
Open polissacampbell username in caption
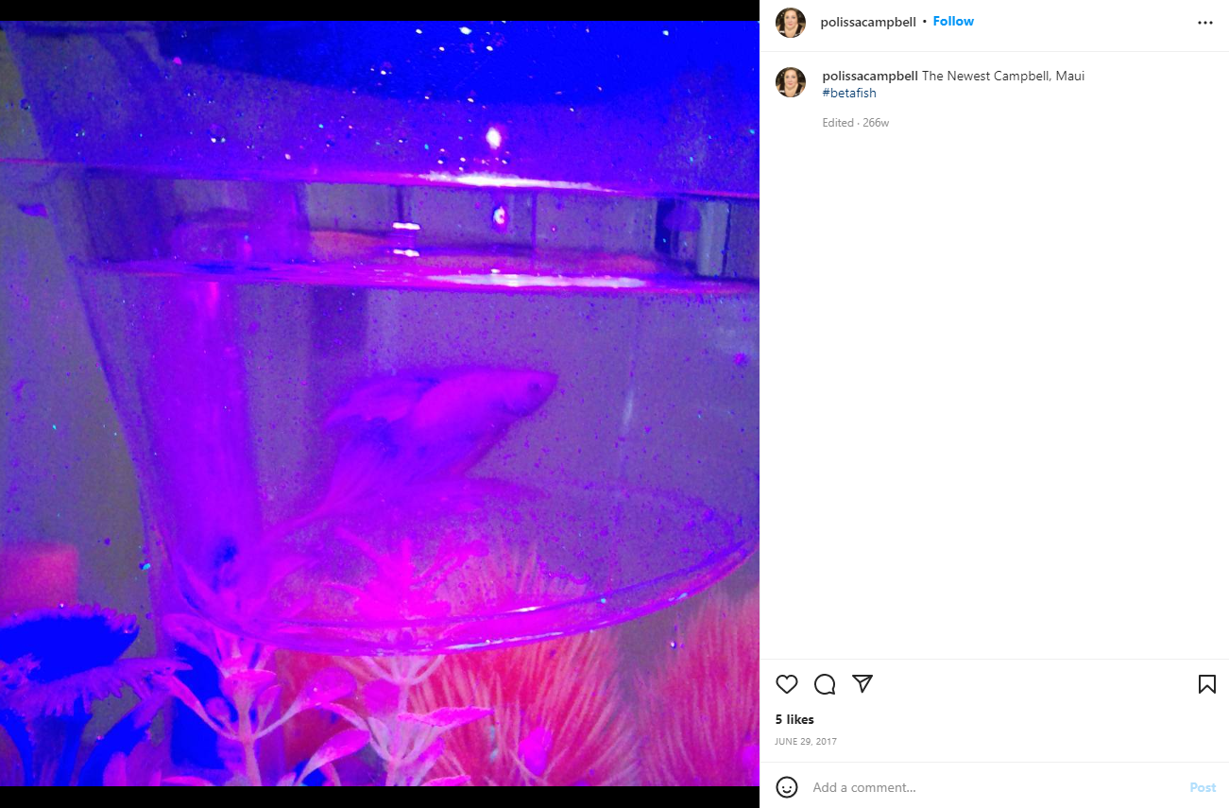(x=870, y=76)
